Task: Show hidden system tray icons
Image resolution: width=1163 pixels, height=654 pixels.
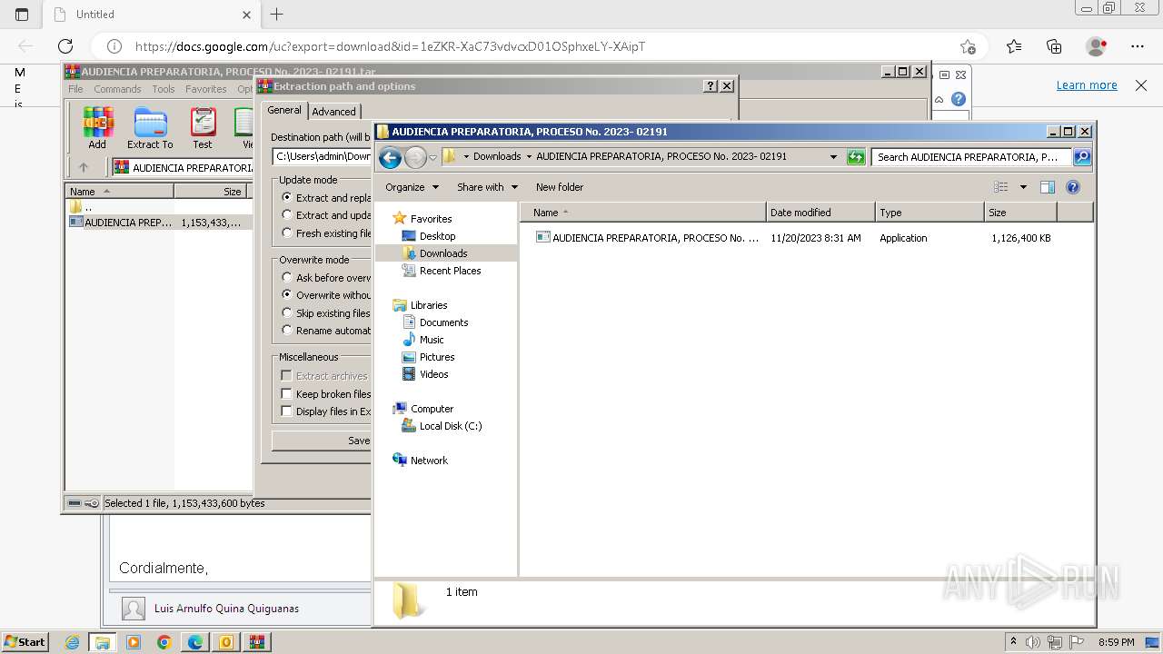Action: [1013, 642]
